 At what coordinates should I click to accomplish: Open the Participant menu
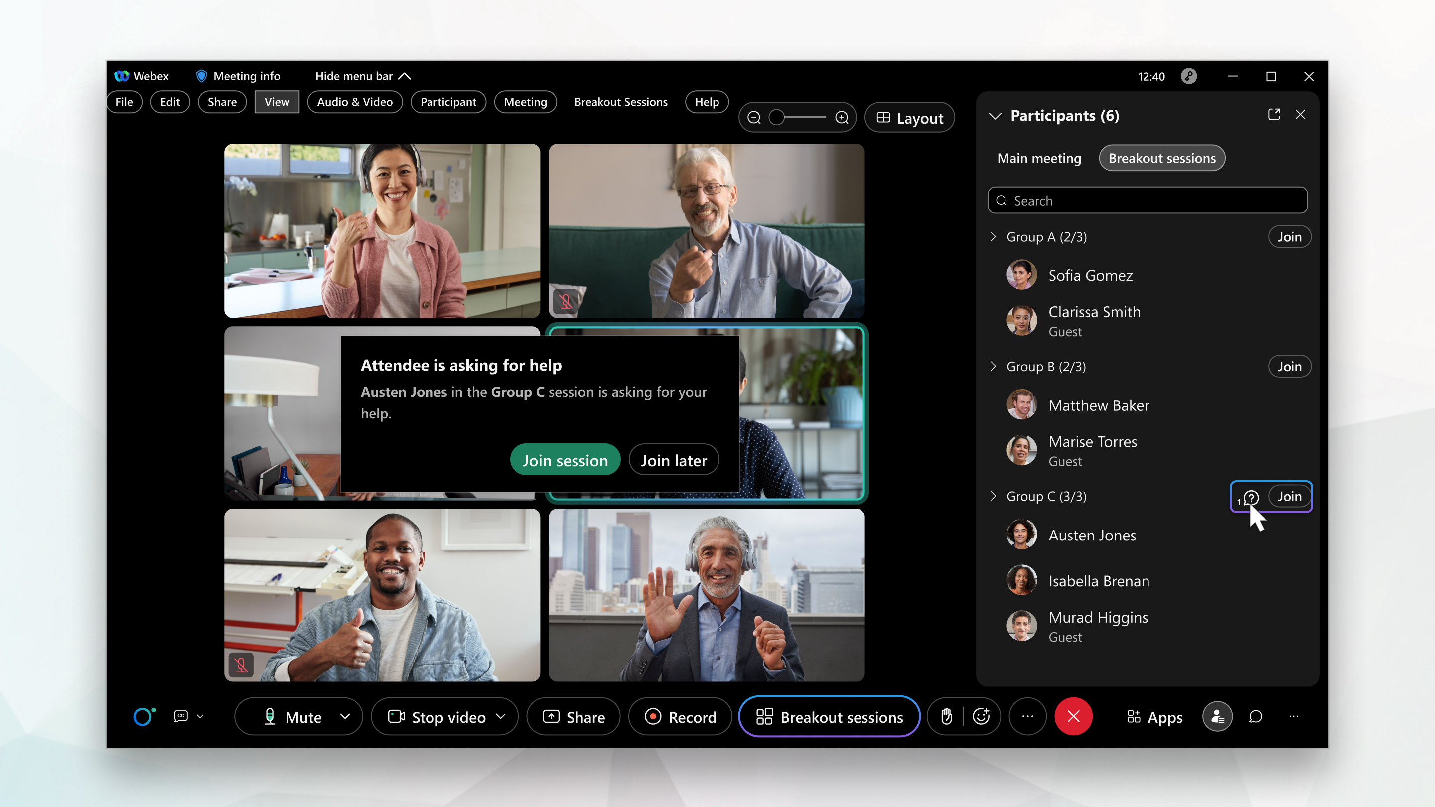(447, 102)
